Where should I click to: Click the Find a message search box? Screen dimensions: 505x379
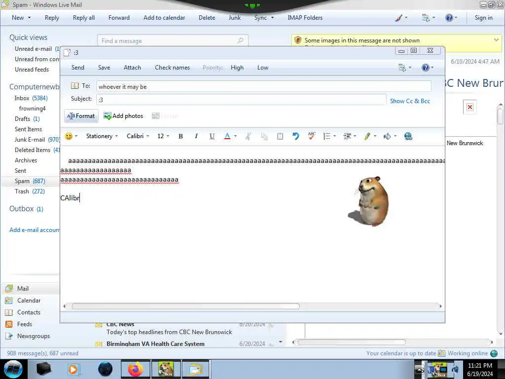click(x=173, y=40)
